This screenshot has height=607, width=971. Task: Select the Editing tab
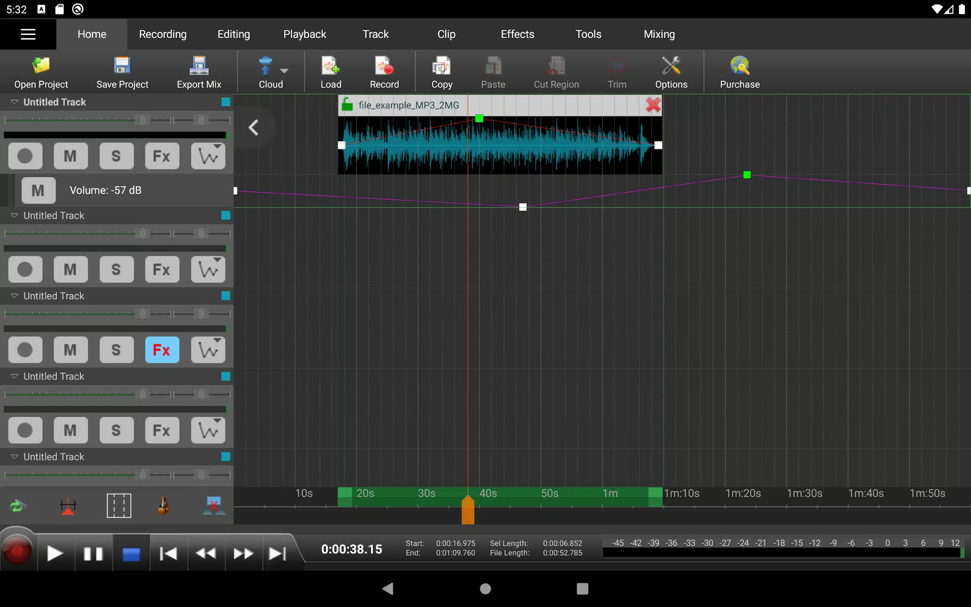click(233, 34)
